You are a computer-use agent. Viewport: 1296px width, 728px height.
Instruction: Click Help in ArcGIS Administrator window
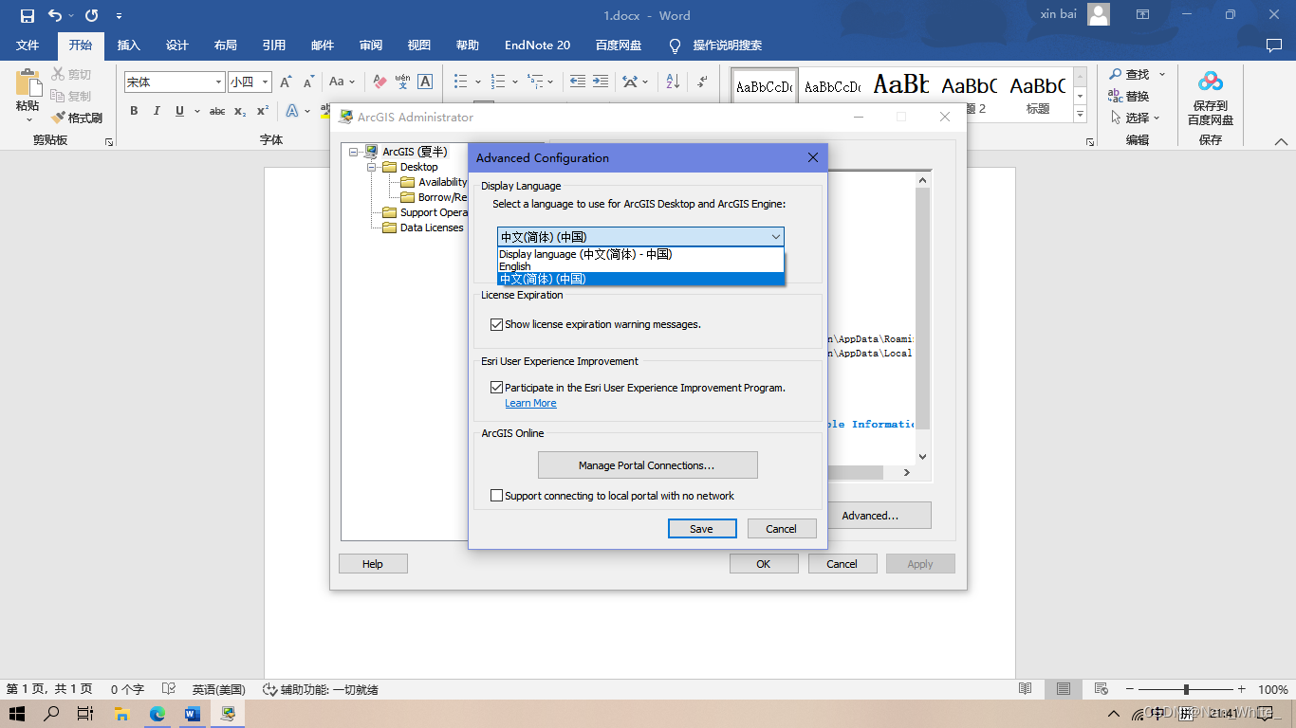click(x=373, y=564)
